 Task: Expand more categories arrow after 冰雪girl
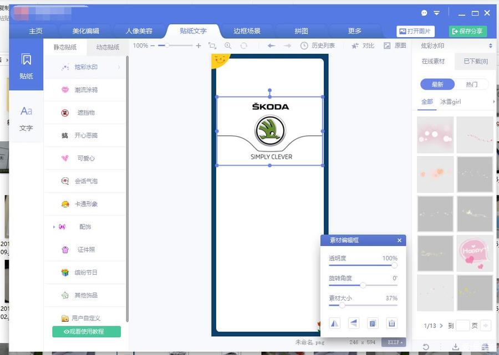point(494,102)
